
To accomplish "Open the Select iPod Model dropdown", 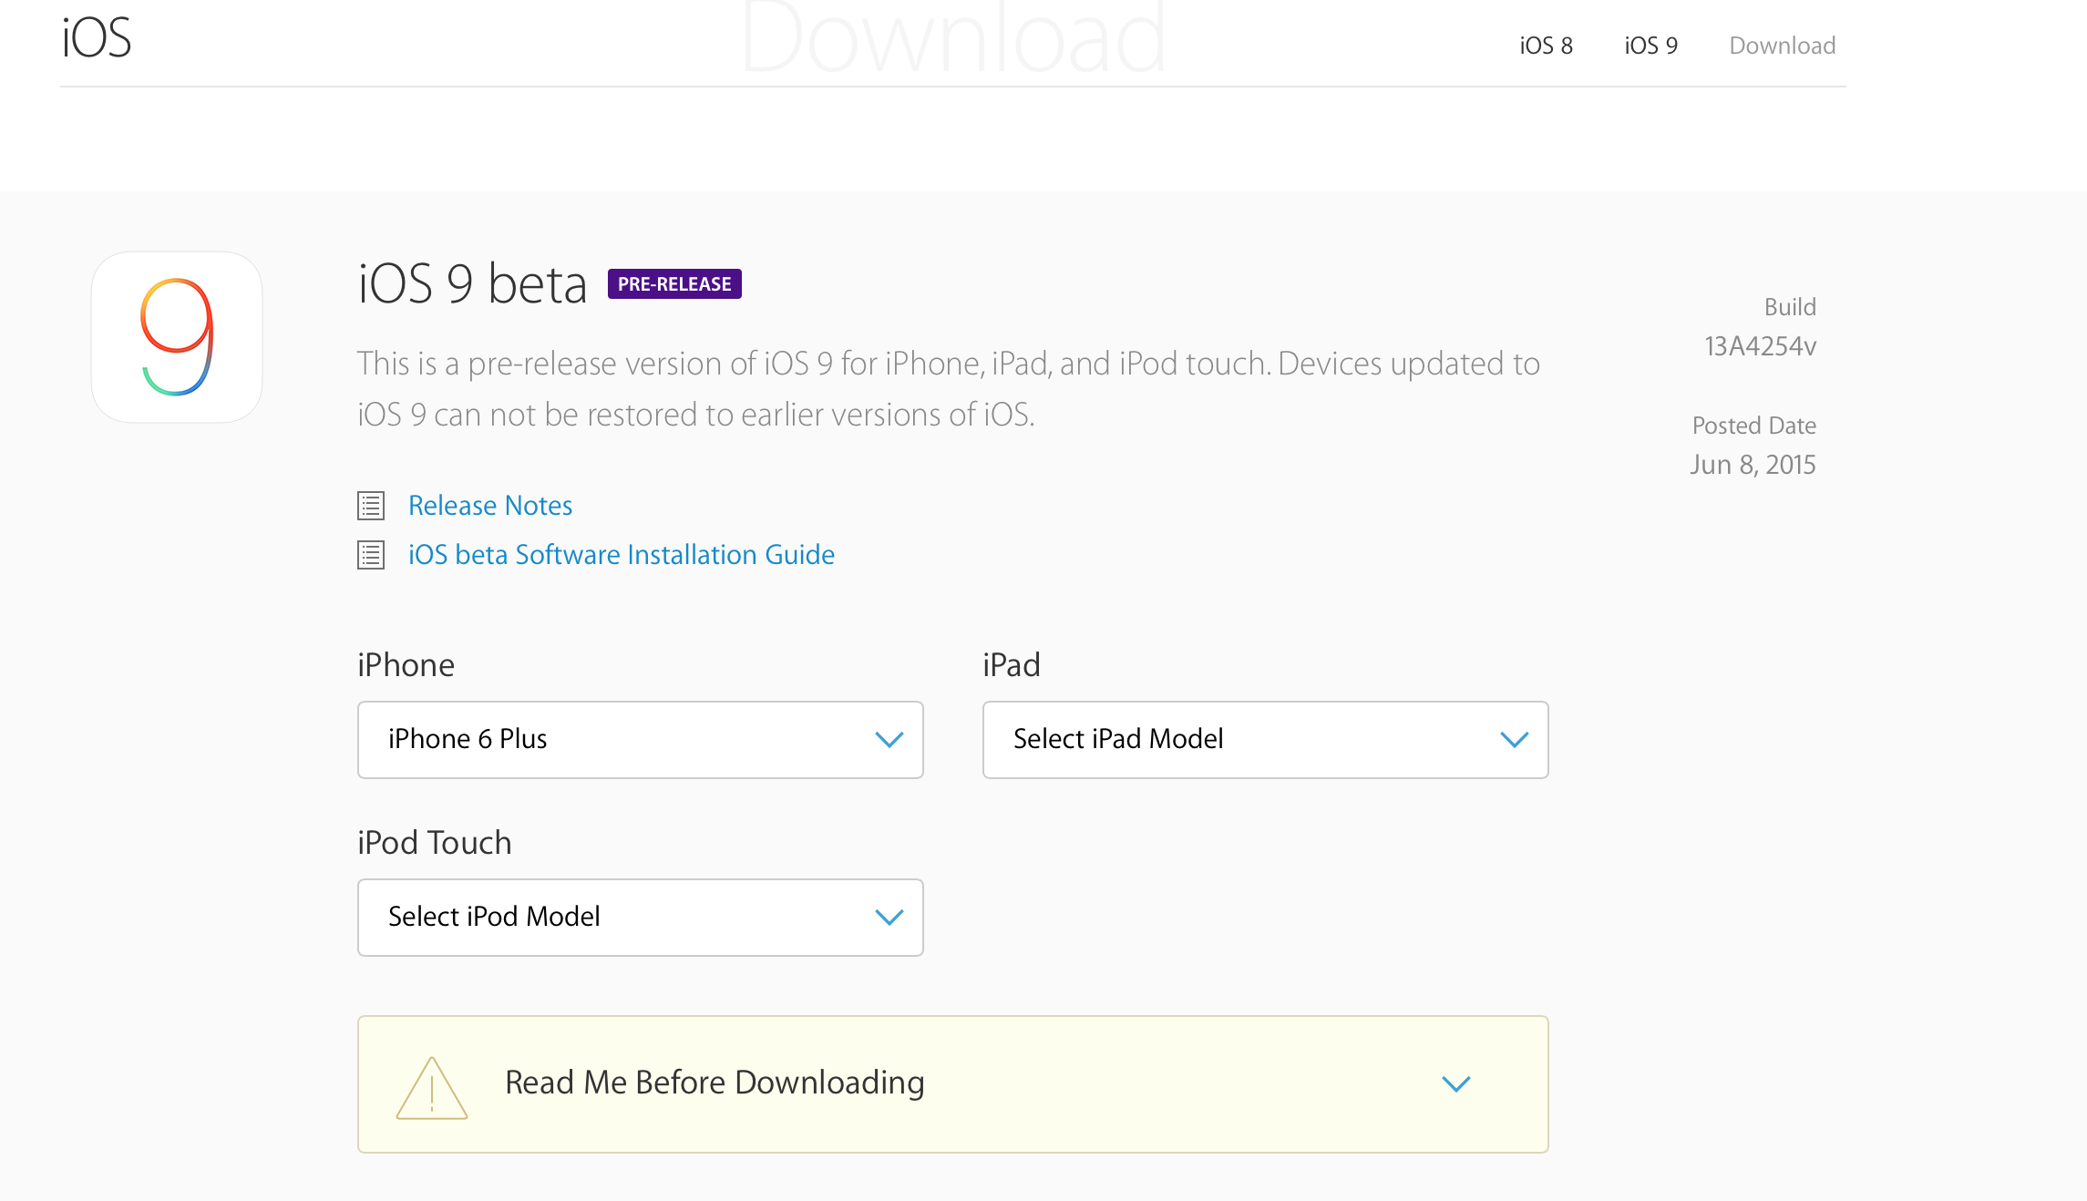I will pos(641,918).
